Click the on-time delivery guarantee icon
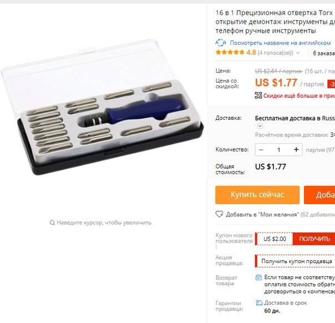The image size is (335, 323). (x=259, y=302)
